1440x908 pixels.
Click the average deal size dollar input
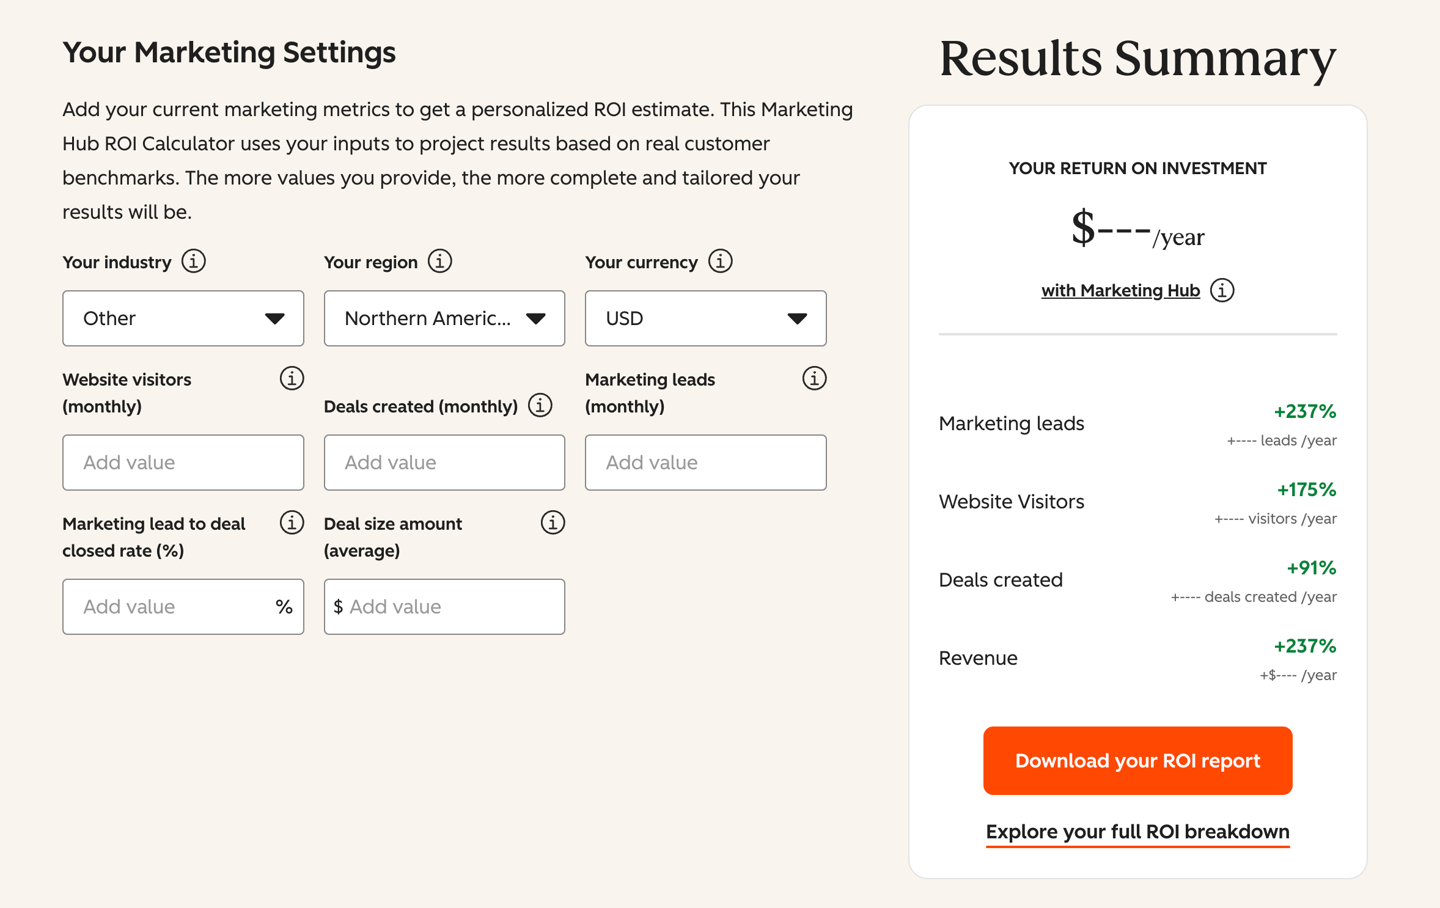click(444, 606)
